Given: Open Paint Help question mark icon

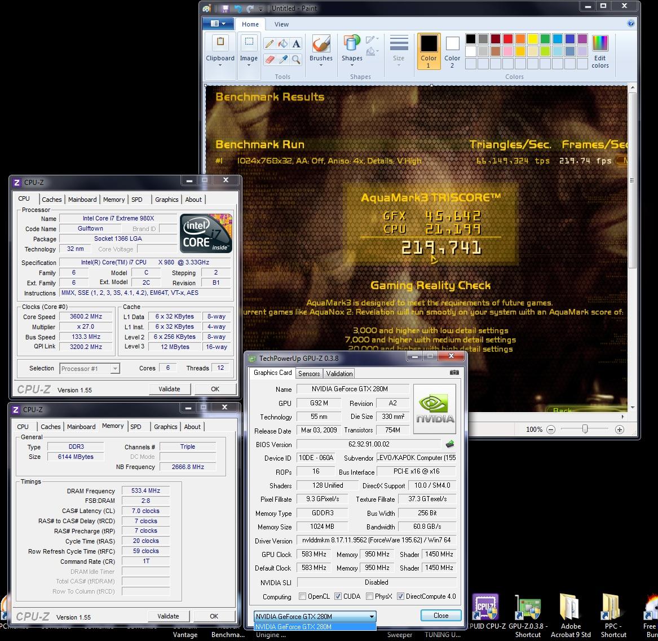Looking at the screenshot, I should (x=631, y=24).
